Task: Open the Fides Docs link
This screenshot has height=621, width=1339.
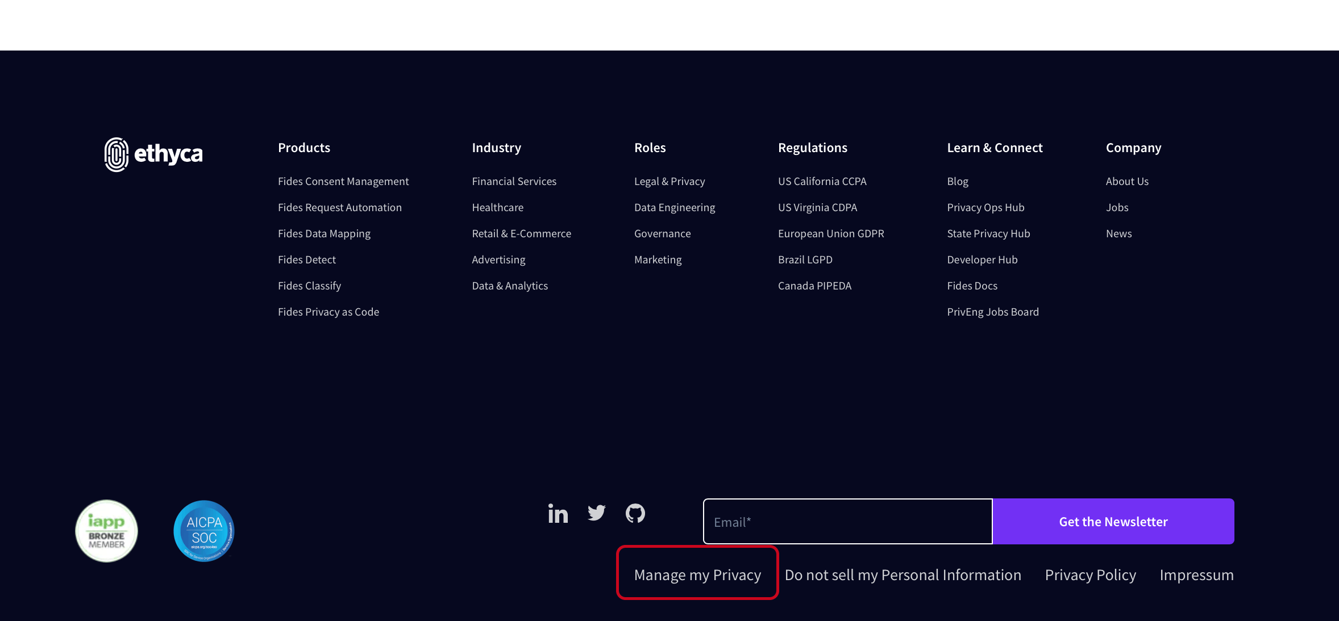Action: (972, 286)
